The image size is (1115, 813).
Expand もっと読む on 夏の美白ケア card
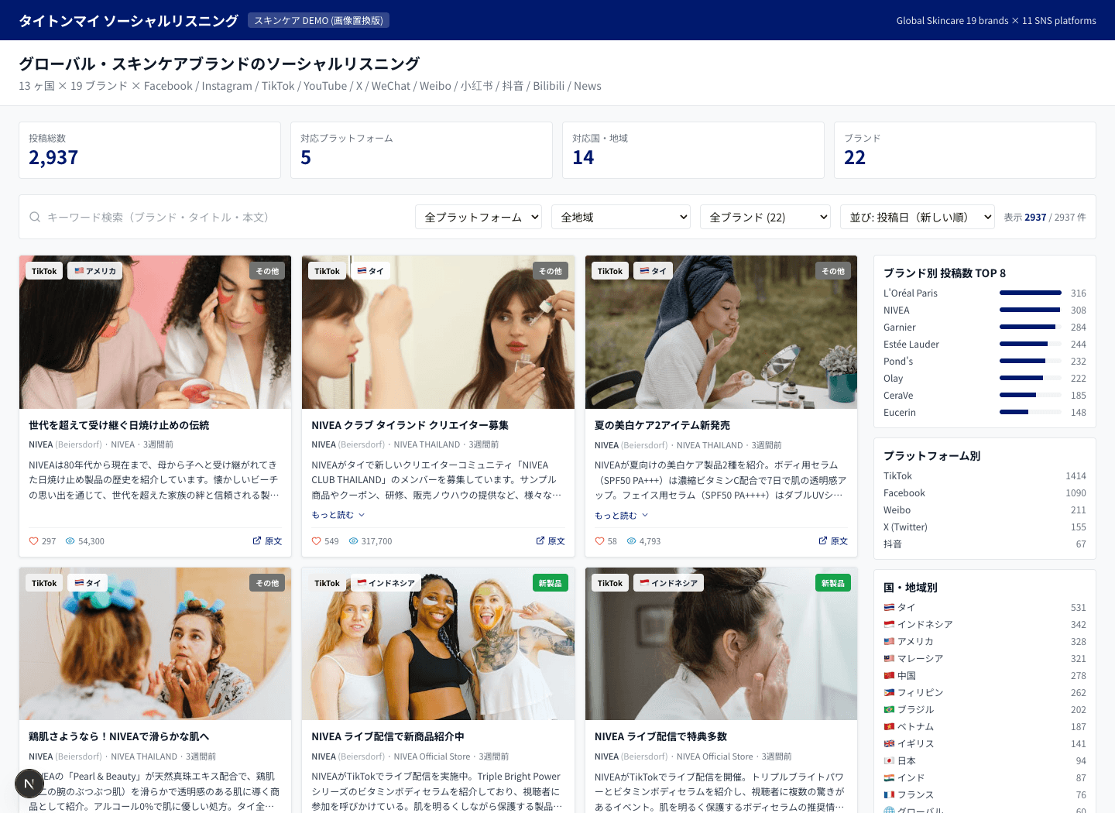[621, 516]
